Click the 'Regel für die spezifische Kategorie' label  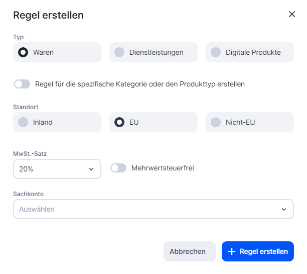coord(140,84)
